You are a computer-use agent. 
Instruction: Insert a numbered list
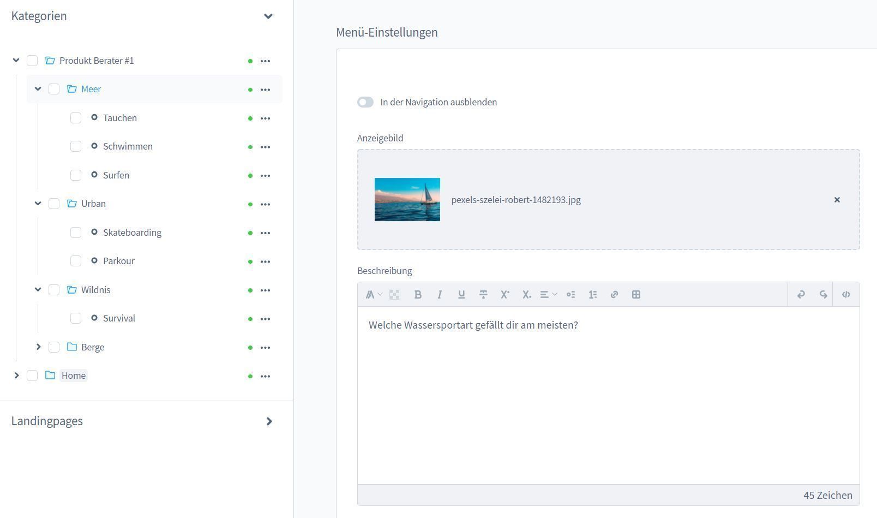click(592, 295)
